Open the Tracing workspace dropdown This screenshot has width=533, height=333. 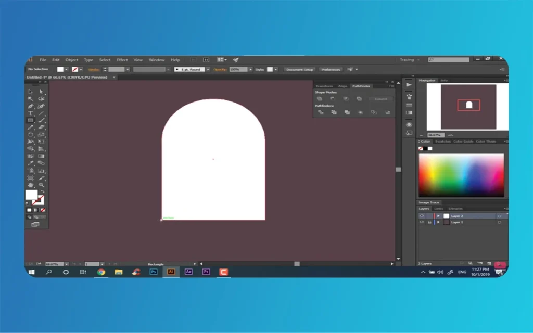click(x=410, y=60)
